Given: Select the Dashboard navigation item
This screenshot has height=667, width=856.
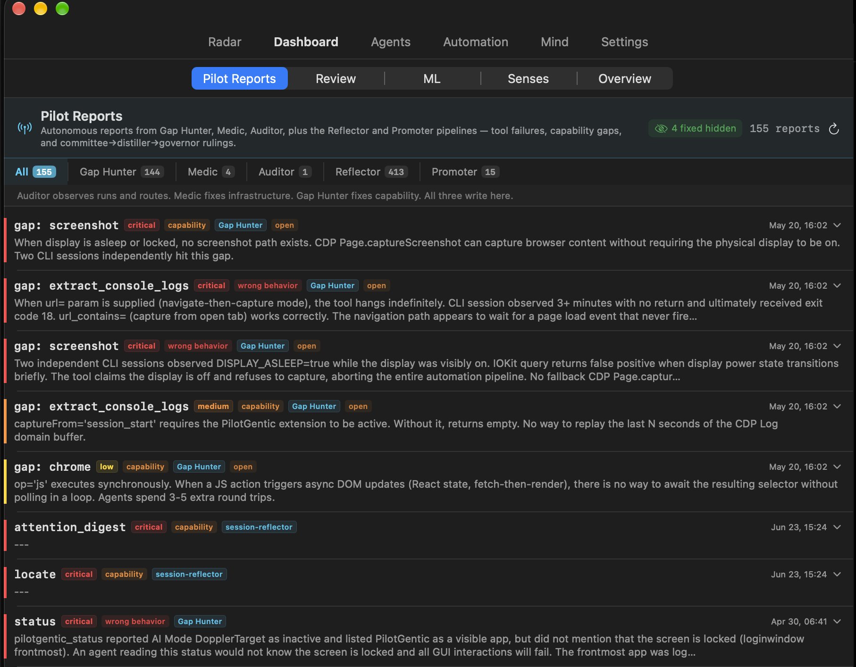Looking at the screenshot, I should coord(306,42).
